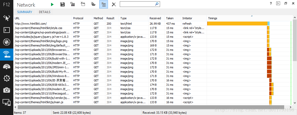Click the vertical scrollbar down arrow
This screenshot has height=115, width=297.
(x=295, y=103)
